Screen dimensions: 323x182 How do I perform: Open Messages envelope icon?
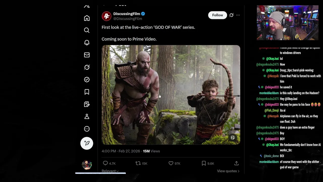[87, 55]
